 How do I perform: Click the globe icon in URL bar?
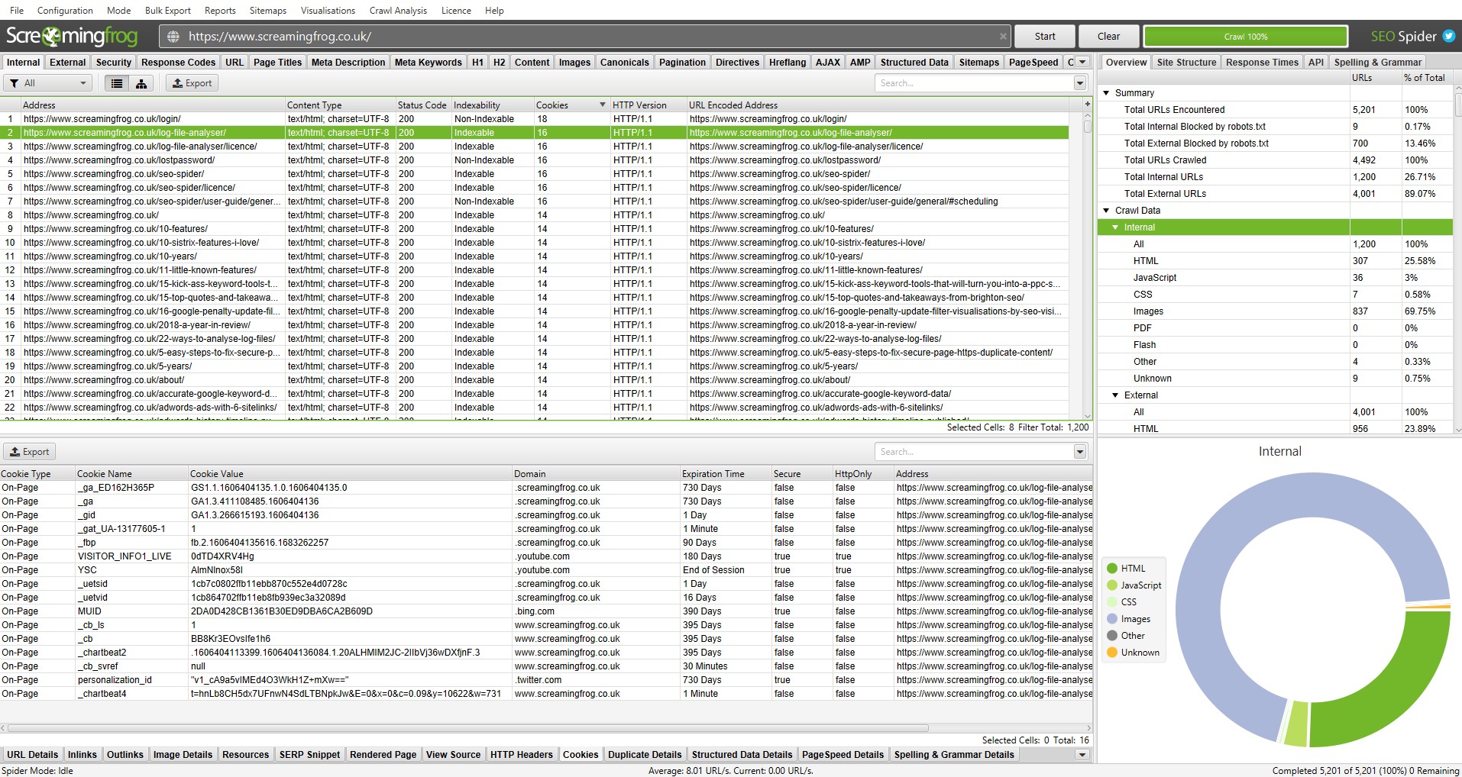173,37
